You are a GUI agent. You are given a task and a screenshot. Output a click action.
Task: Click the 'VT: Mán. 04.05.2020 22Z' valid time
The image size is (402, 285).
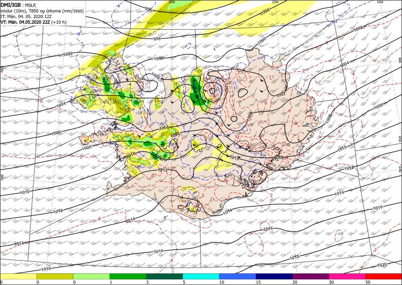point(25,22)
